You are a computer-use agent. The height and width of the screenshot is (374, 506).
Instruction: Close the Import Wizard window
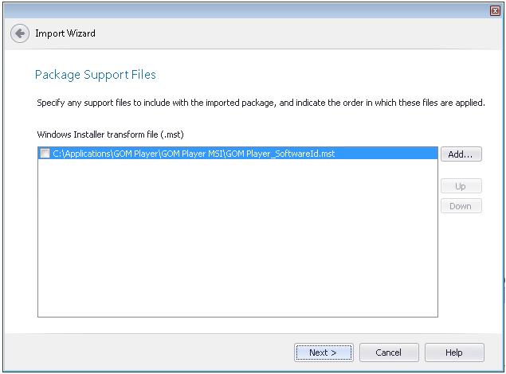tap(495, 10)
